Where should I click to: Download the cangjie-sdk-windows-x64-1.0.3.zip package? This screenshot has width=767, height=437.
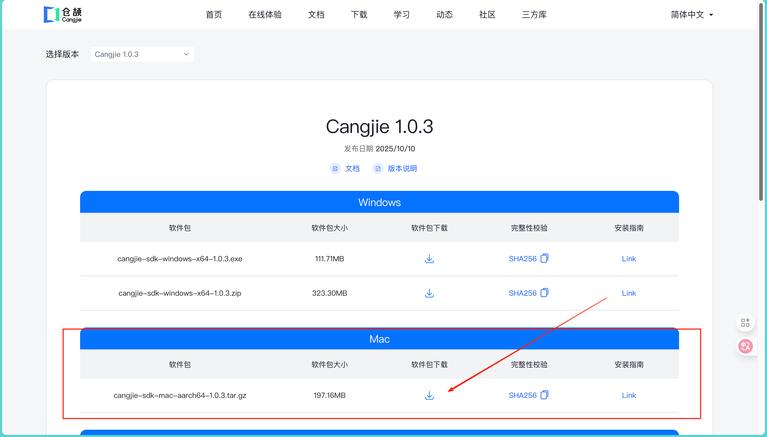point(429,293)
